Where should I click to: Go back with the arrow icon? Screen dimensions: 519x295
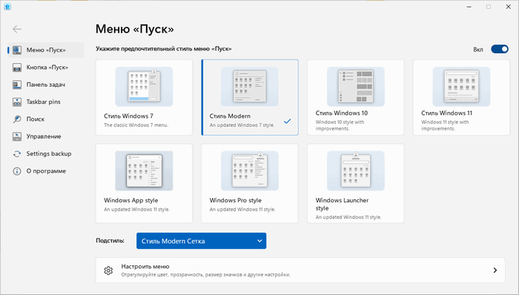pyautogui.click(x=17, y=29)
